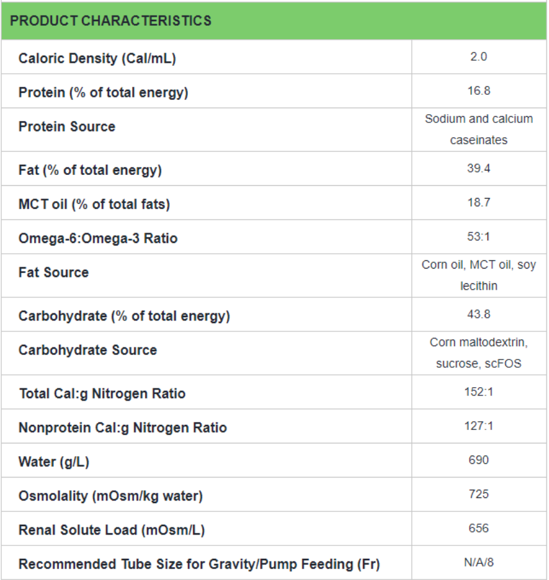Click the MCT oil percentage value 18.7
Image resolution: width=549 pixels, height=580 pixels.
pyautogui.click(x=478, y=203)
